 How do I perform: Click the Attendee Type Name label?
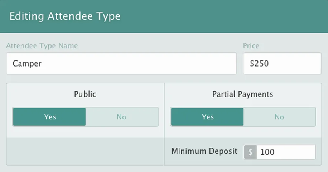click(42, 46)
